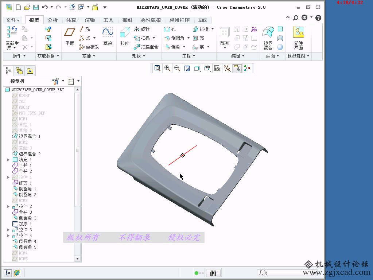The height and width of the screenshot is (280, 373).
Task: Click the Open folder icon
Action: pos(27,7)
